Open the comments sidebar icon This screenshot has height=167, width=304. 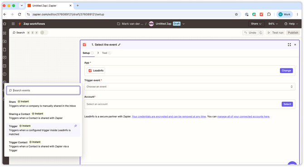[x=5, y=57]
